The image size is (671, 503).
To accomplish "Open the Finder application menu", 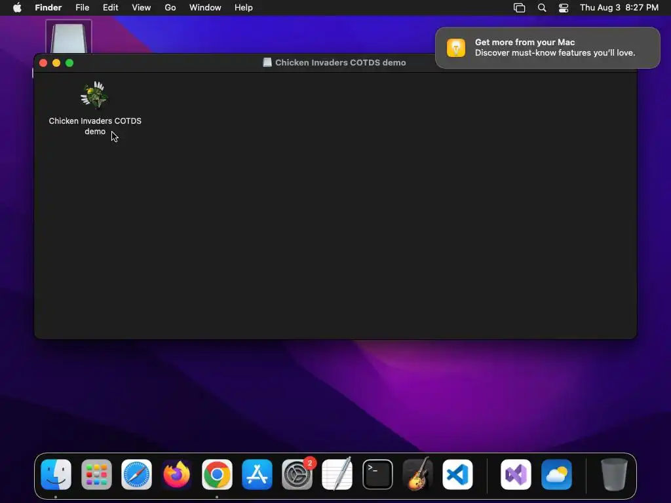I will [48, 8].
